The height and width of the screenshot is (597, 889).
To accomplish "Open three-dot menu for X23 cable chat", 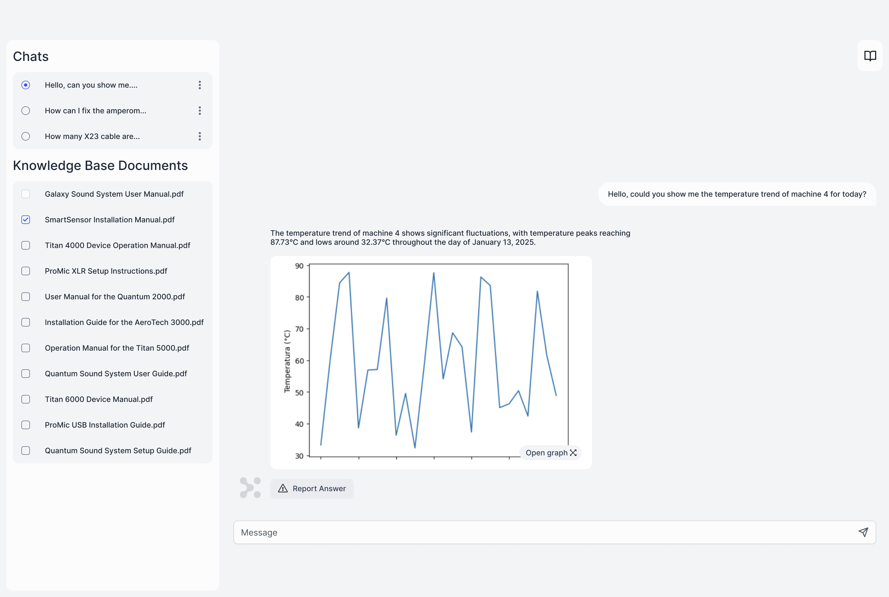I will pos(200,136).
